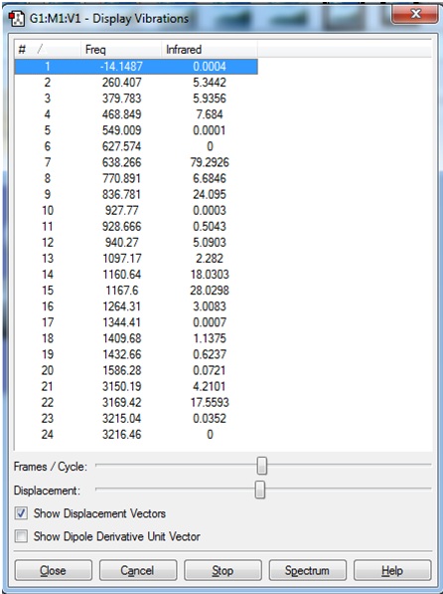Sort by the Infrared column header
This screenshot has height=594, width=443.
210,49
